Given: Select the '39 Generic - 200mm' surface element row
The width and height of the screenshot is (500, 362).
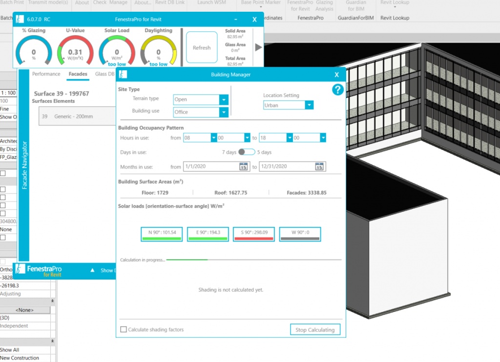Looking at the screenshot, I should (77, 116).
